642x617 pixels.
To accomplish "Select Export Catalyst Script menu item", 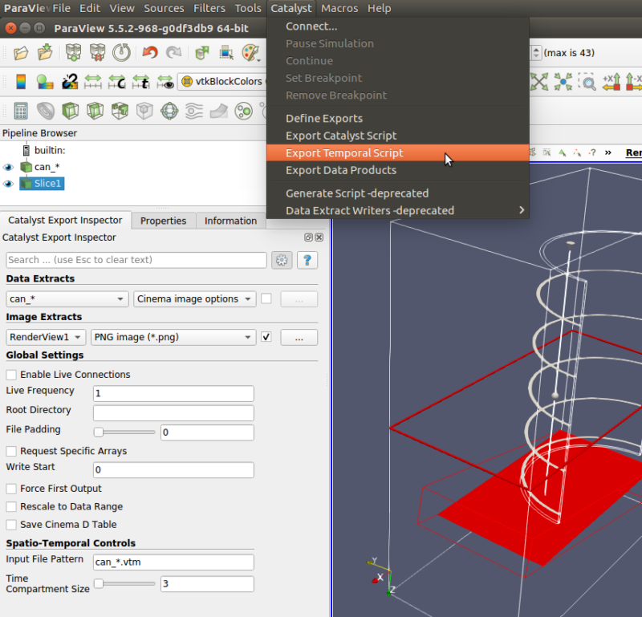I will point(341,136).
